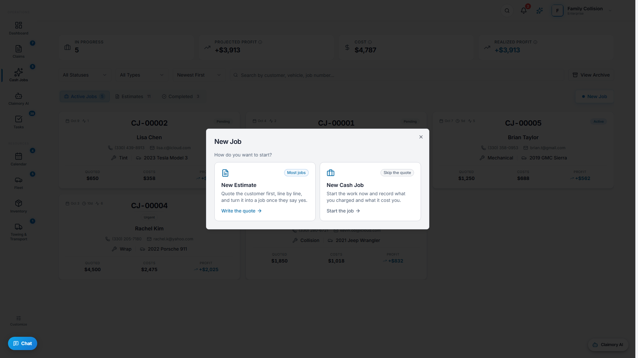Open the Calendar sidebar icon
Viewport: 638px width, 358px height.
[x=19, y=156]
